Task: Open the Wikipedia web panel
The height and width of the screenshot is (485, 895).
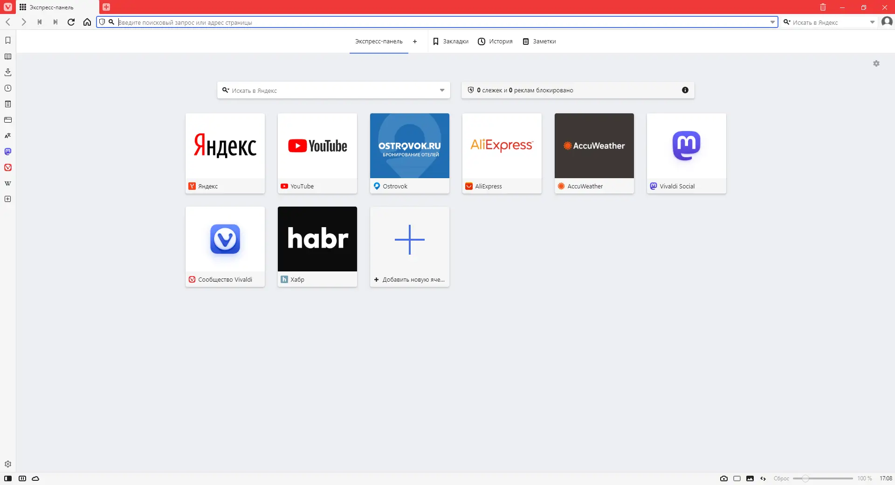Action: (x=8, y=183)
